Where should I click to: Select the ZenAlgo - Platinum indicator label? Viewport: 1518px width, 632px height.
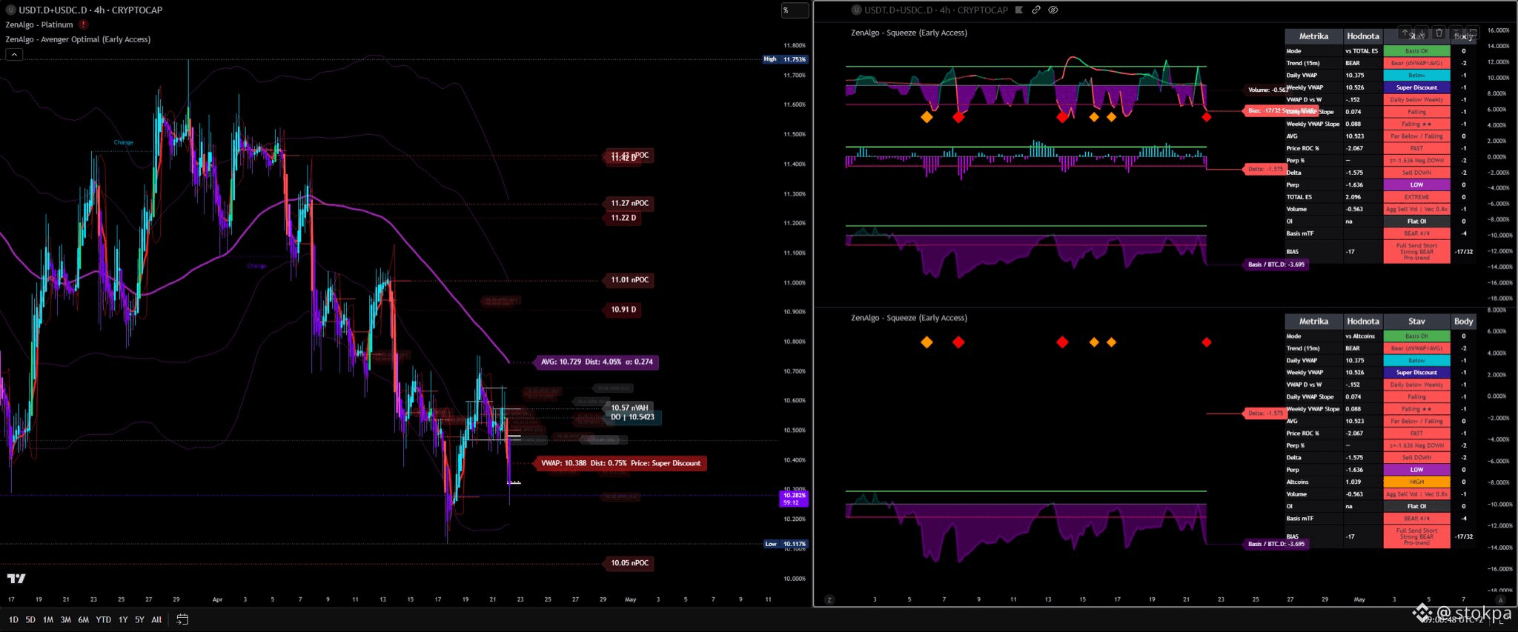coord(39,24)
